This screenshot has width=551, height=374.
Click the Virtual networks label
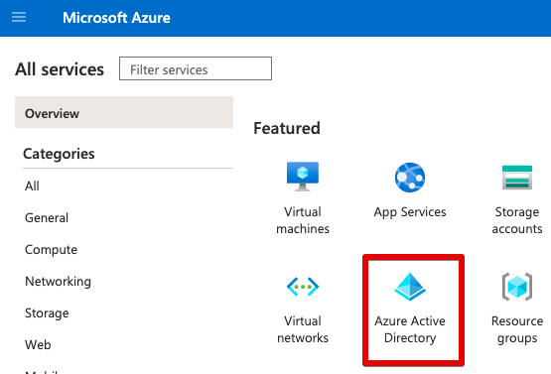[303, 329]
